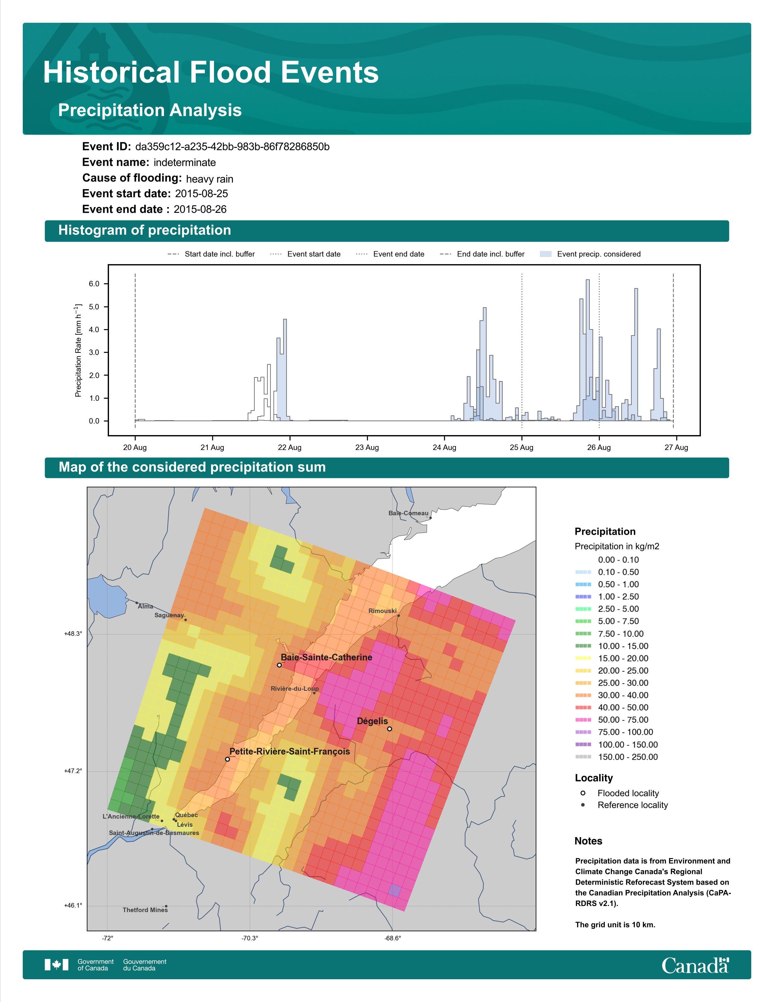Click the Thetford Mines reference dot
Viewport: 774px width, 1002px height.
(x=166, y=907)
